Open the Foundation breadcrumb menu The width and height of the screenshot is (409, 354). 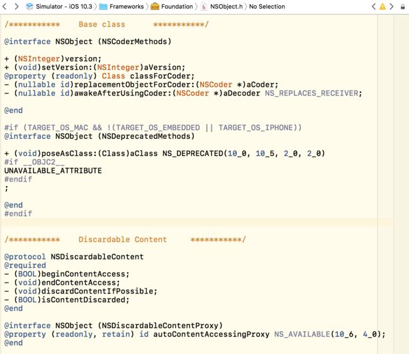coord(177,6)
